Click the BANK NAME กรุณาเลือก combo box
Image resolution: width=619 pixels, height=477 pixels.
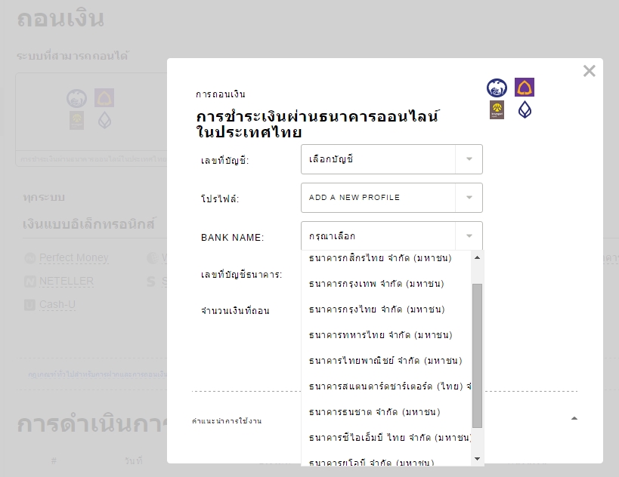(392, 235)
